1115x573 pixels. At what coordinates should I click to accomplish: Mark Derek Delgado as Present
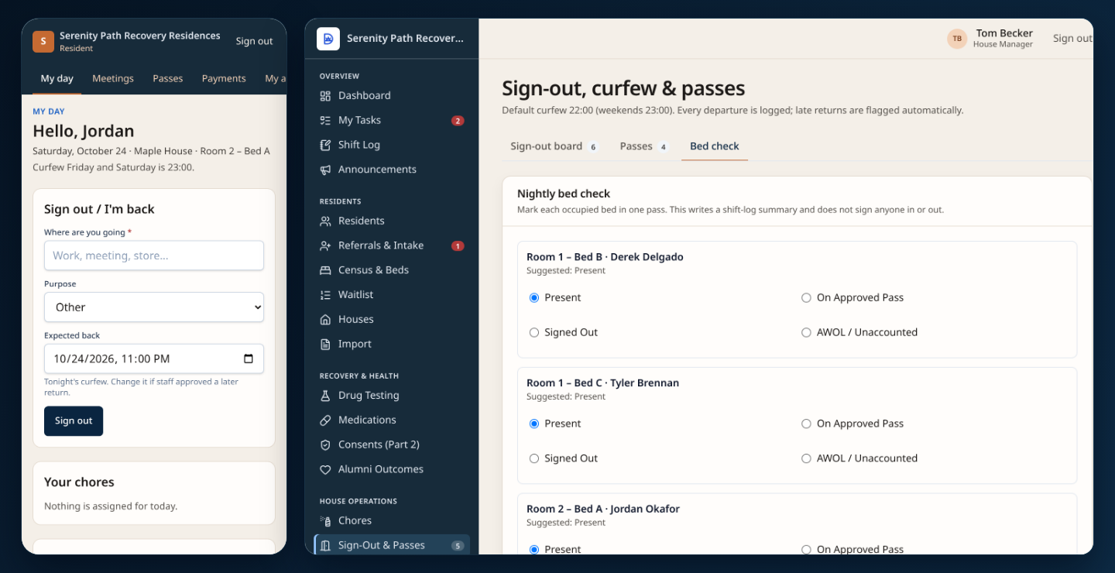(x=534, y=298)
